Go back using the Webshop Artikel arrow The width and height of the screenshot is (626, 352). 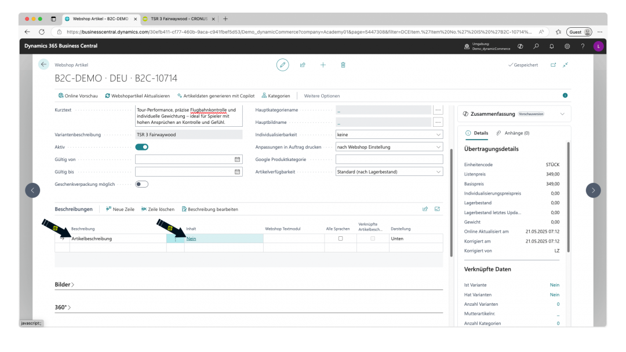click(x=43, y=64)
